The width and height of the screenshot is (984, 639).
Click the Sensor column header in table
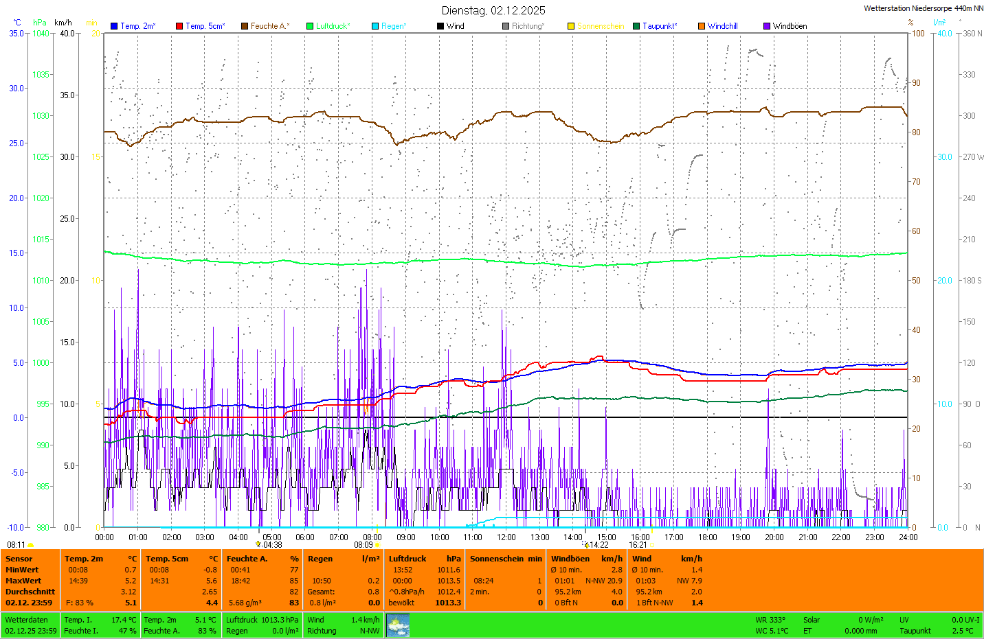19,559
